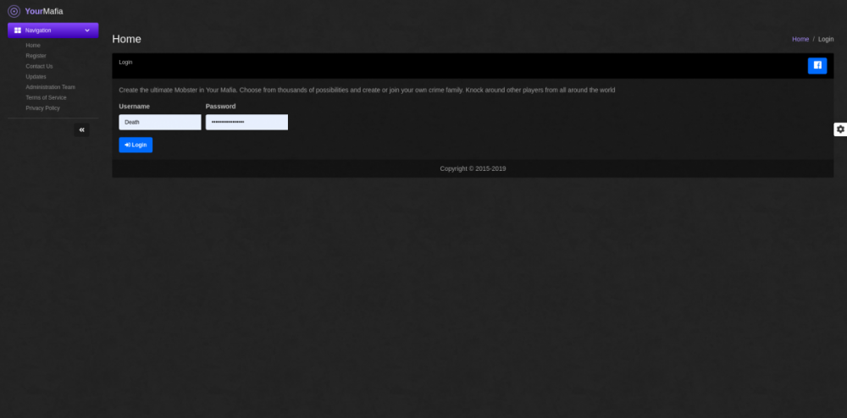Open the Contact Us sidebar link
Screen dimensions: 847x418
(39, 66)
